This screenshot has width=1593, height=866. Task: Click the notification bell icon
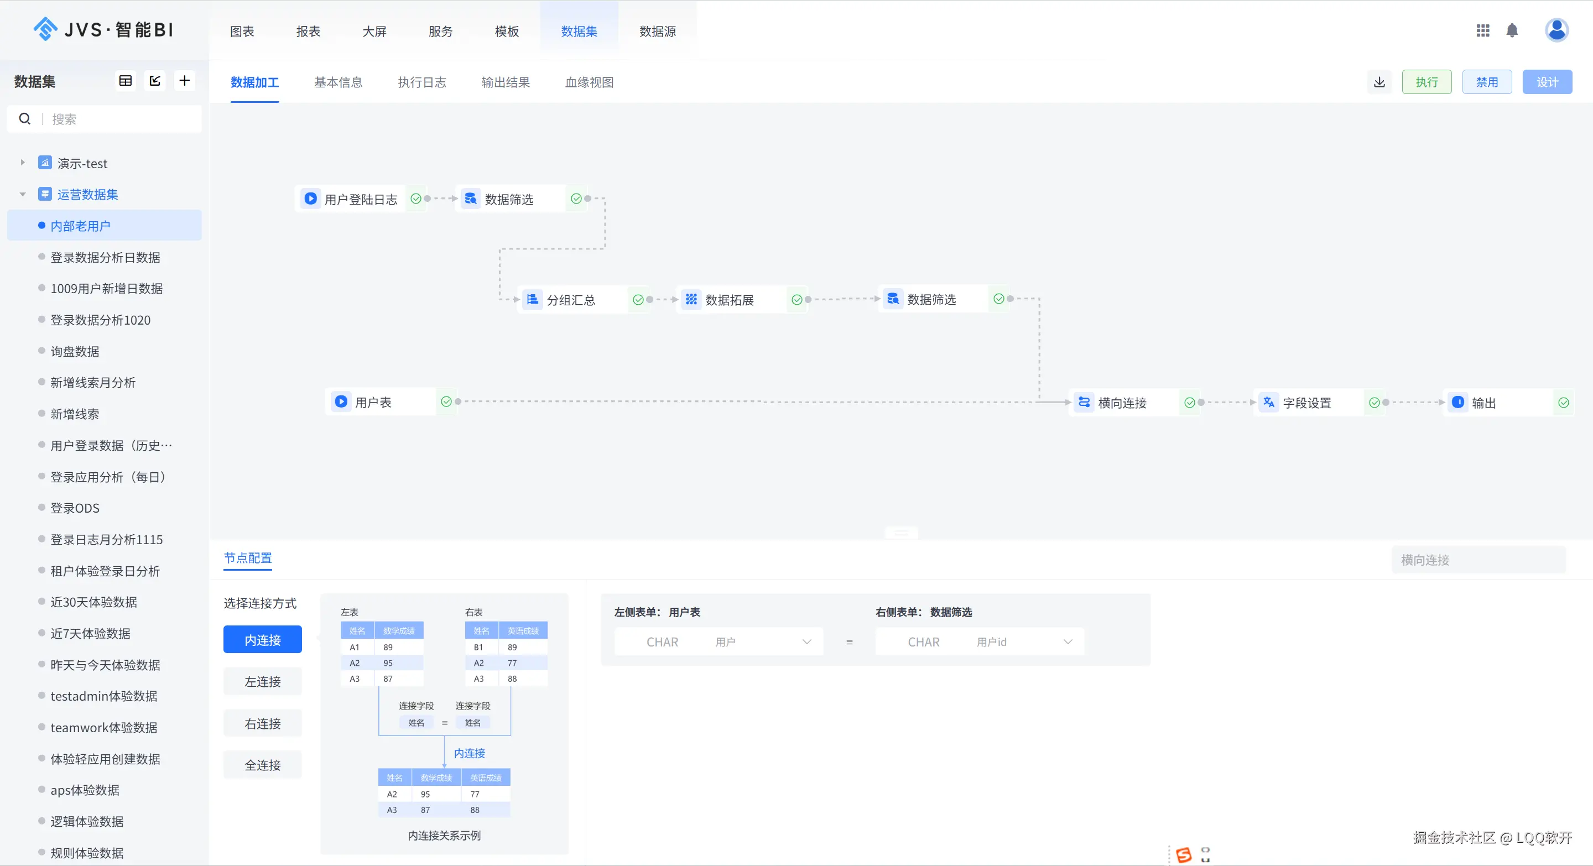[x=1512, y=30]
